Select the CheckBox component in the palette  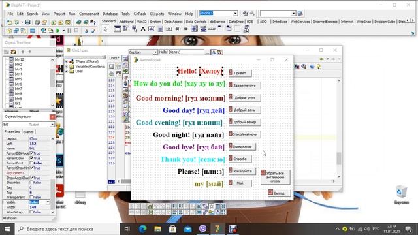click(177, 29)
